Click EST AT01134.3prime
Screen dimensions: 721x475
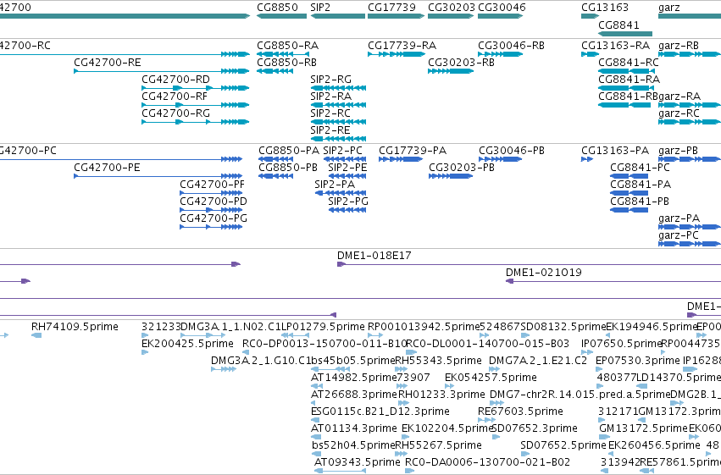[315, 438]
